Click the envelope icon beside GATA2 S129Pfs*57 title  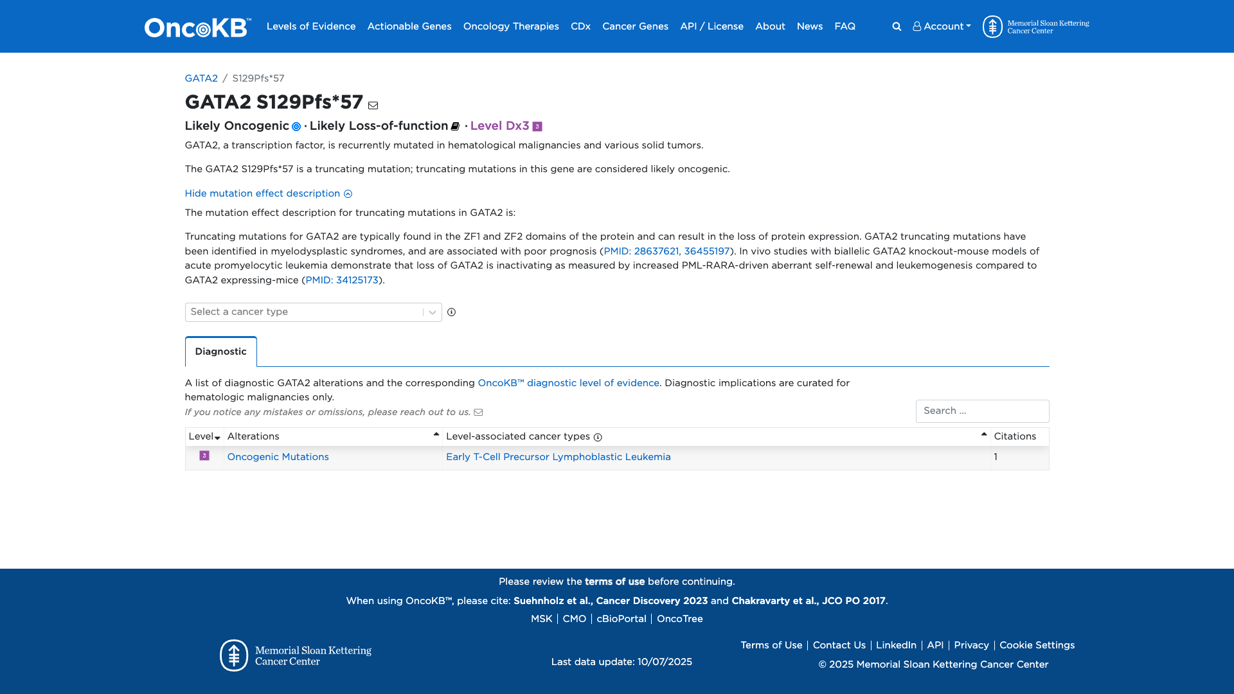(x=373, y=105)
